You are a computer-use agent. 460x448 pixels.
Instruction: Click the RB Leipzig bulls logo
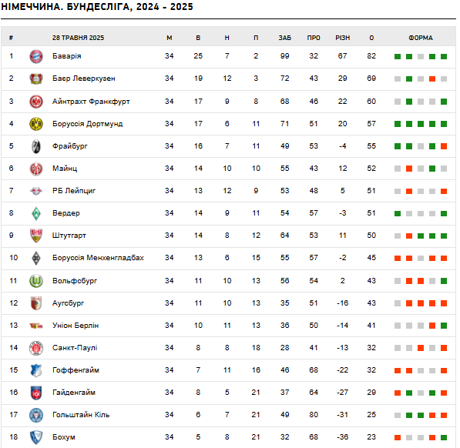[x=36, y=192]
